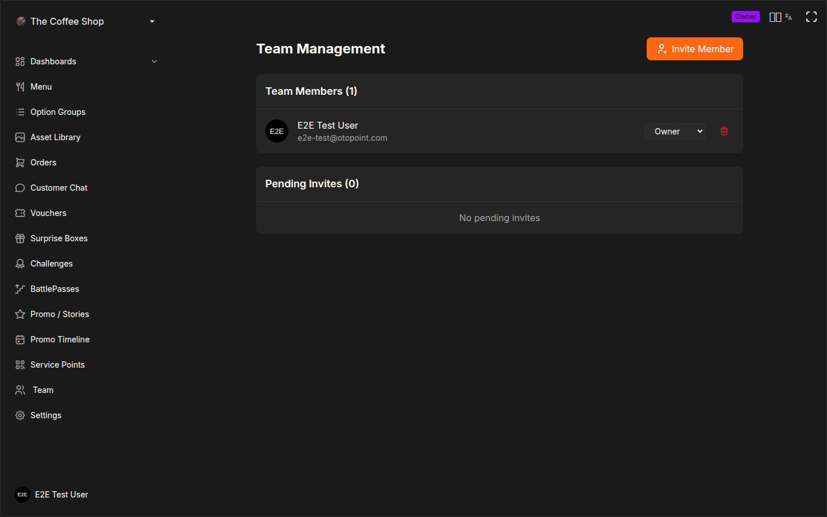827x517 pixels.
Task: Delete E2E Test User with the trash icon
Action: click(724, 131)
